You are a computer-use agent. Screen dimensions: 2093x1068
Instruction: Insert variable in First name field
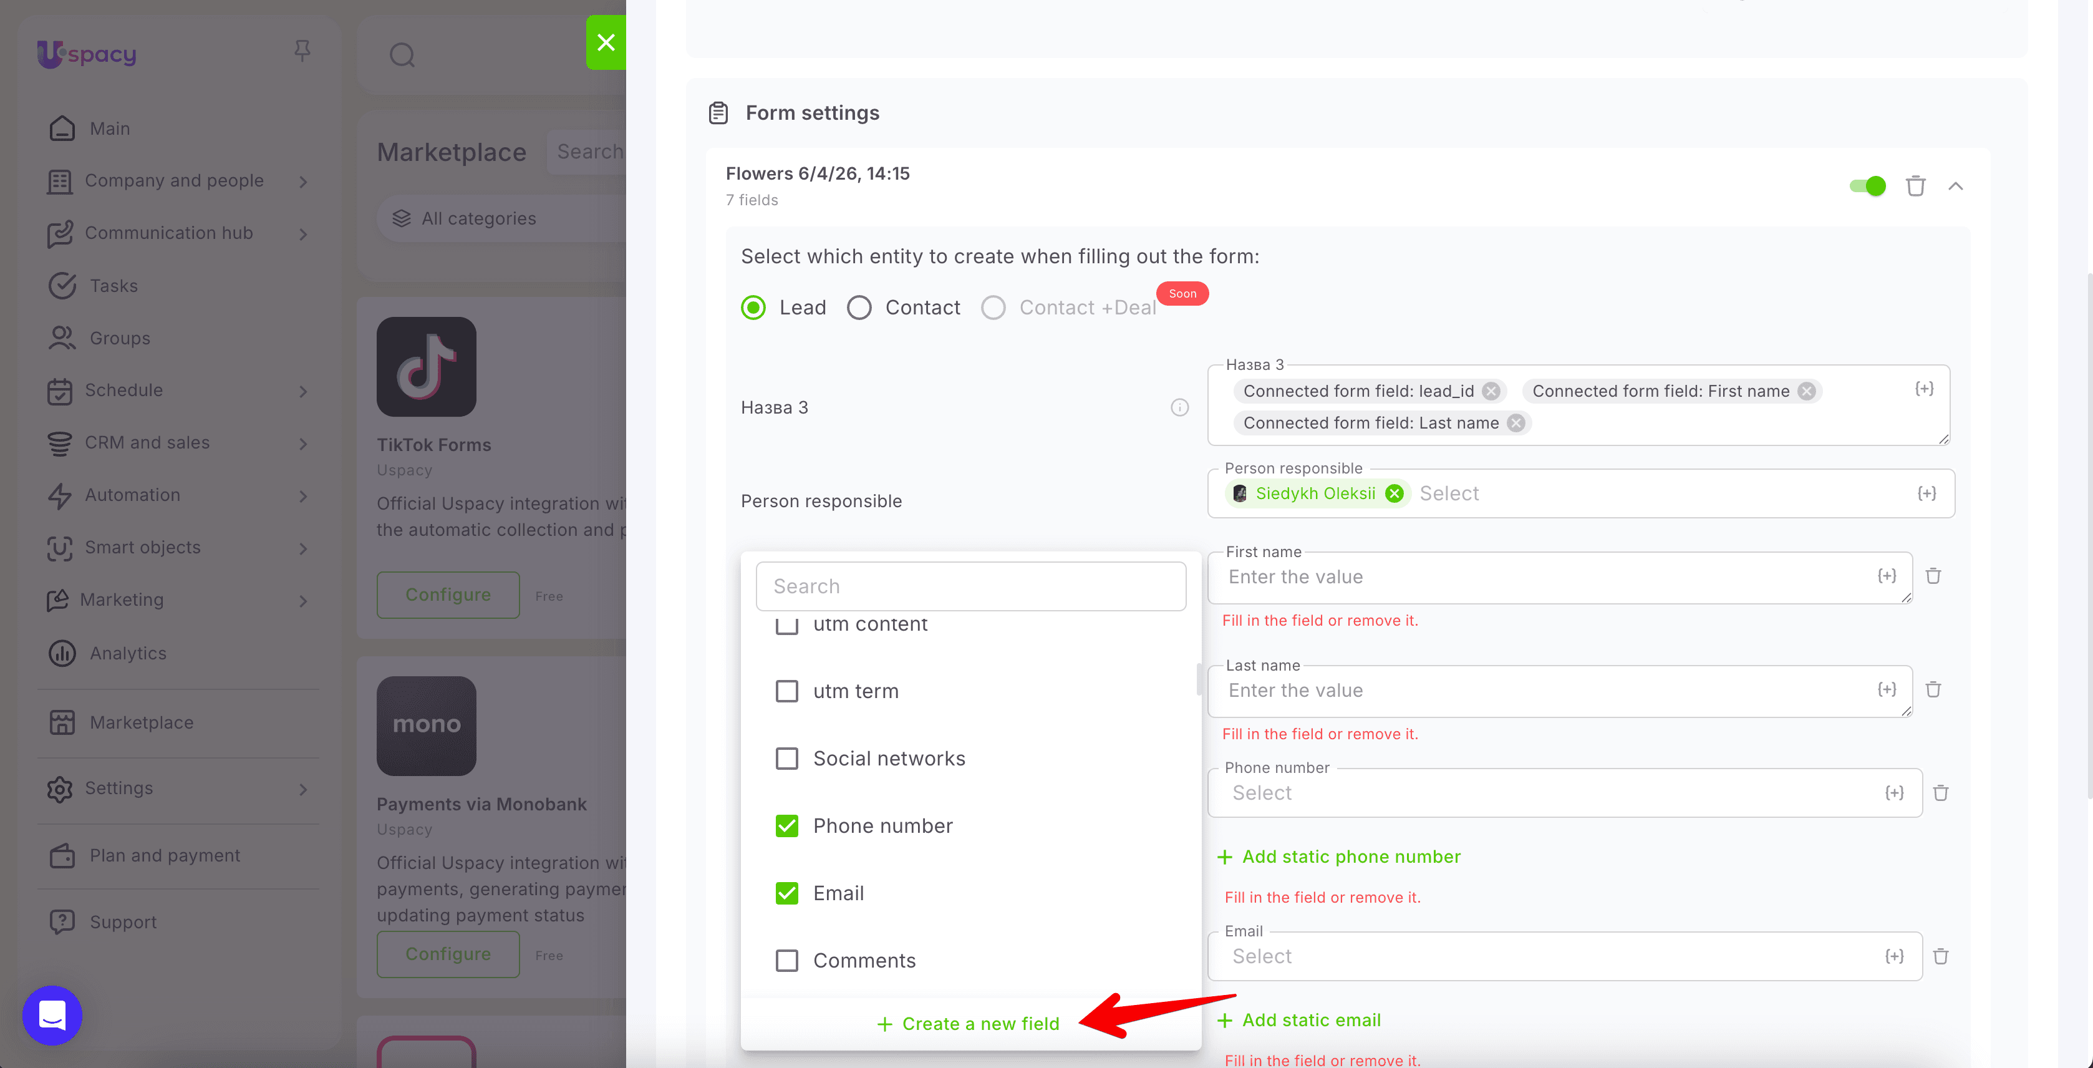pos(1887,576)
